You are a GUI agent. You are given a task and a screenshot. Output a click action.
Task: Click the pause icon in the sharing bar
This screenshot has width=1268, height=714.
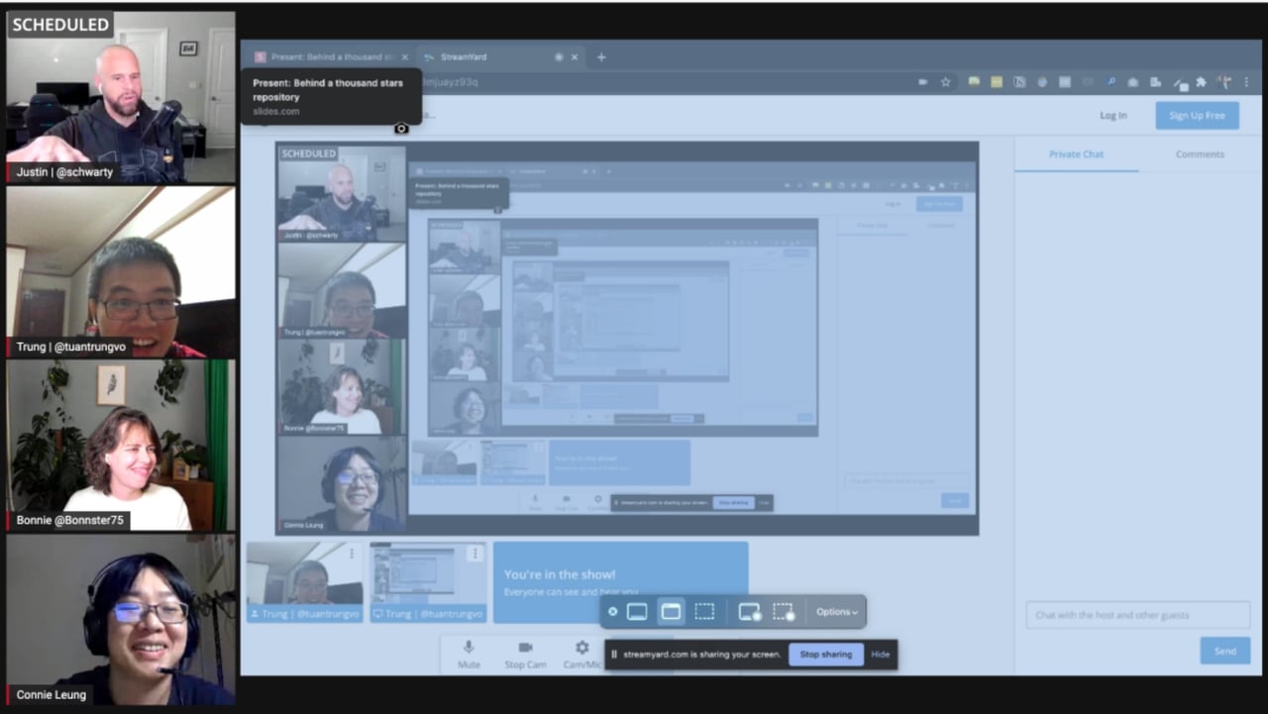click(614, 655)
